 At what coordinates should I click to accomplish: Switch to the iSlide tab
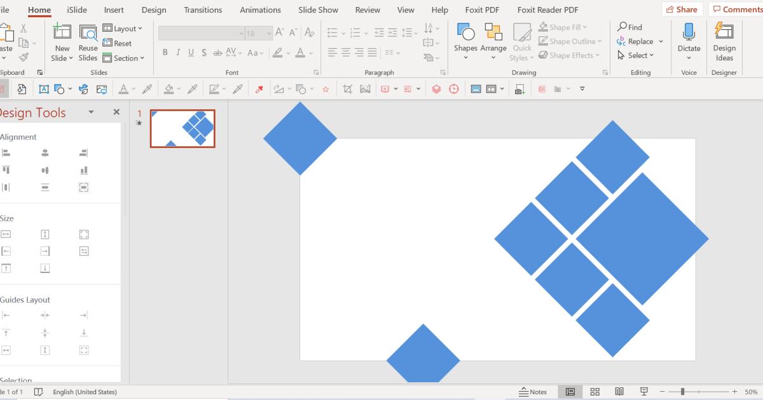pos(77,10)
